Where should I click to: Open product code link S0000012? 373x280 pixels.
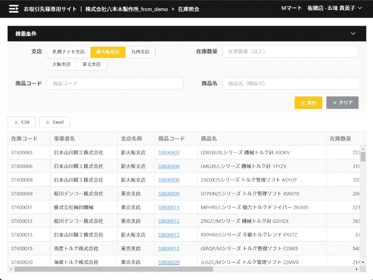click(x=168, y=221)
